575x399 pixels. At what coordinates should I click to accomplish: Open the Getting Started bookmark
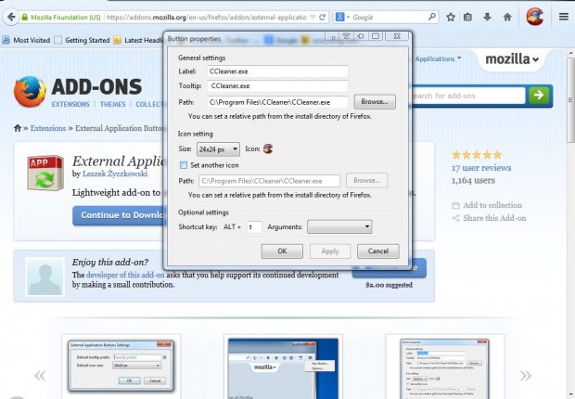pyautogui.click(x=82, y=40)
